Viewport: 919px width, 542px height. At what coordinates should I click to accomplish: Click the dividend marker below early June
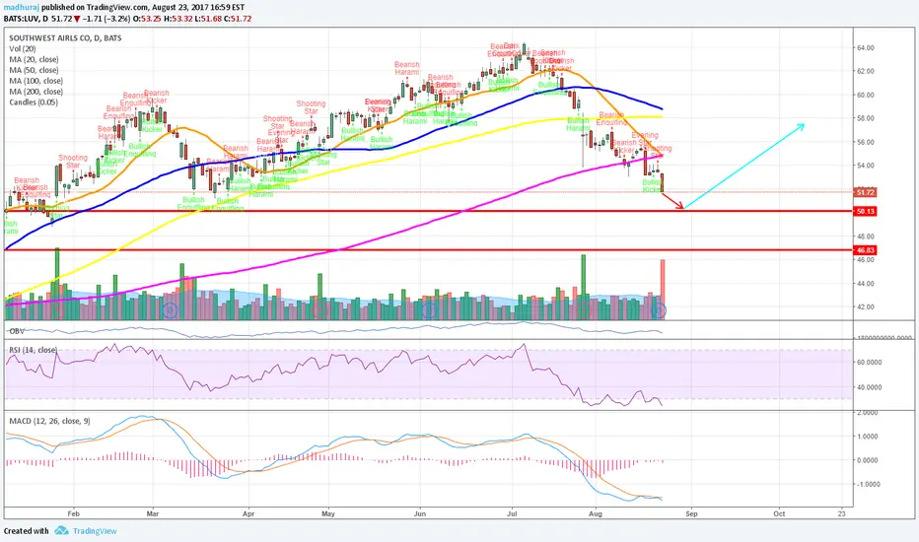pyautogui.click(x=430, y=309)
